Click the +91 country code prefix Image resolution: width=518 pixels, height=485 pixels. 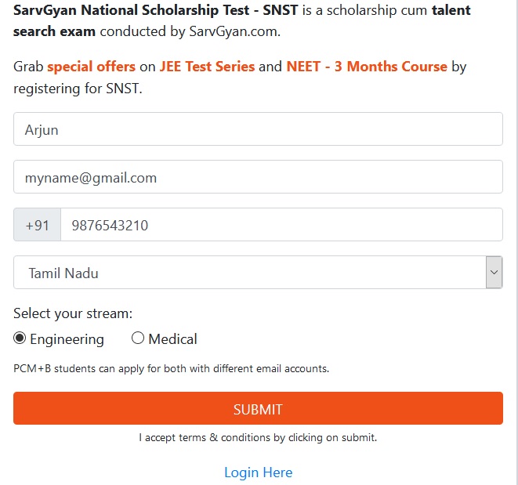pyautogui.click(x=38, y=225)
